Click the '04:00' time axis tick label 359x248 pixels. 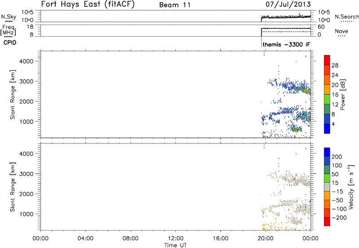86,239
